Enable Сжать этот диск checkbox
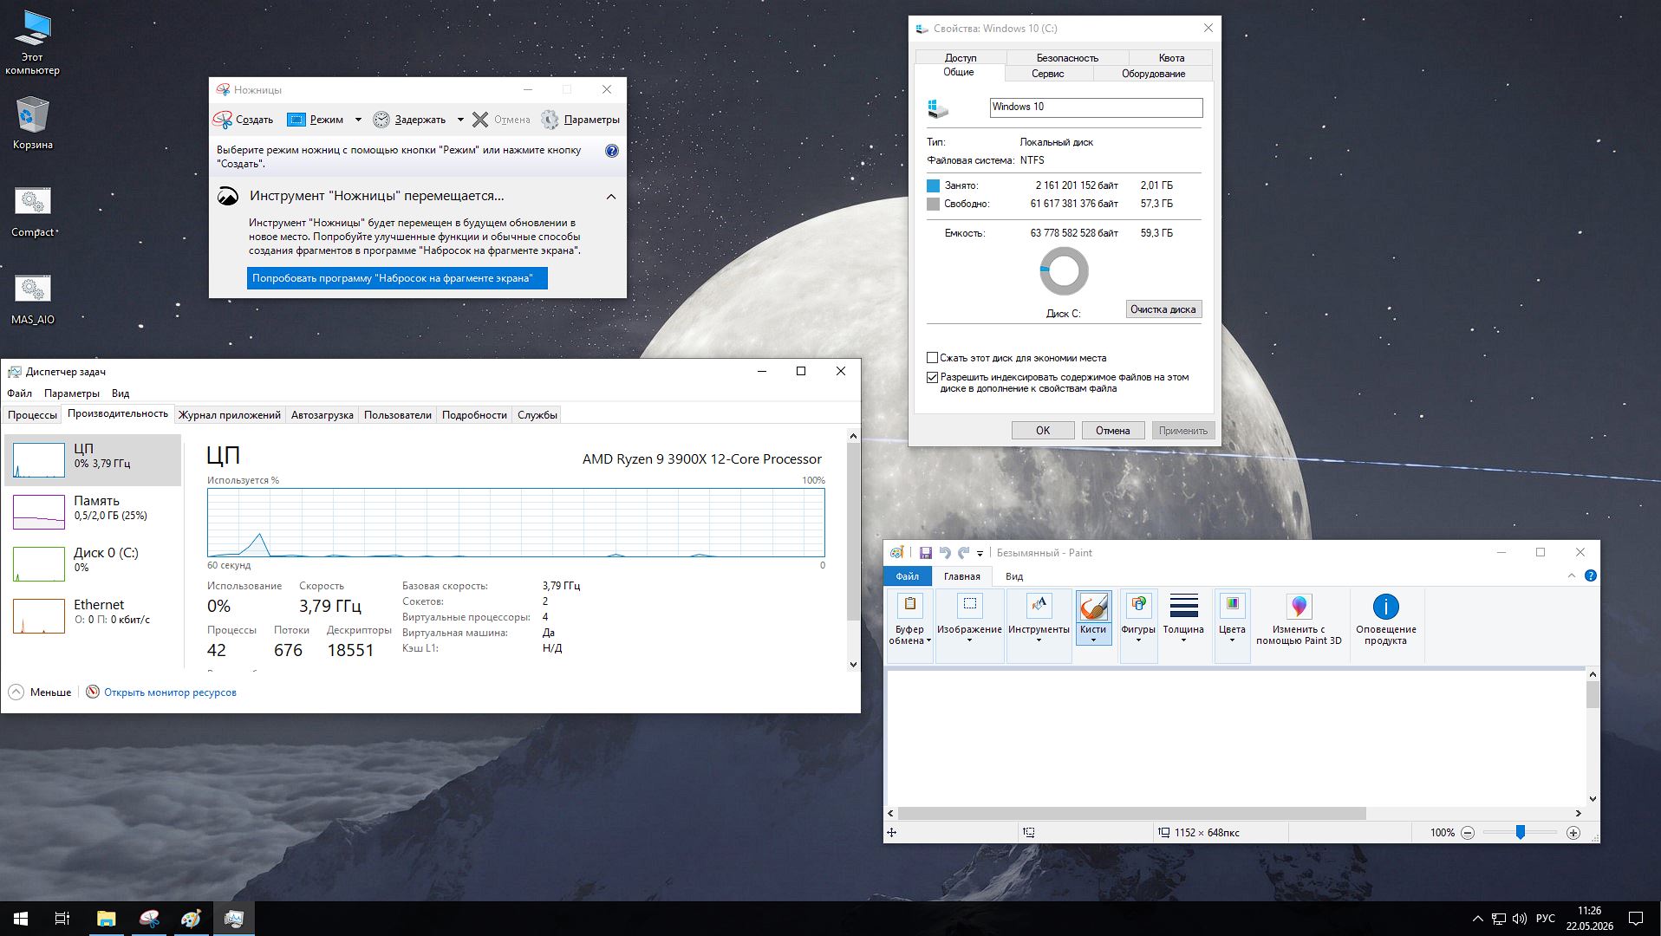 pos(932,357)
